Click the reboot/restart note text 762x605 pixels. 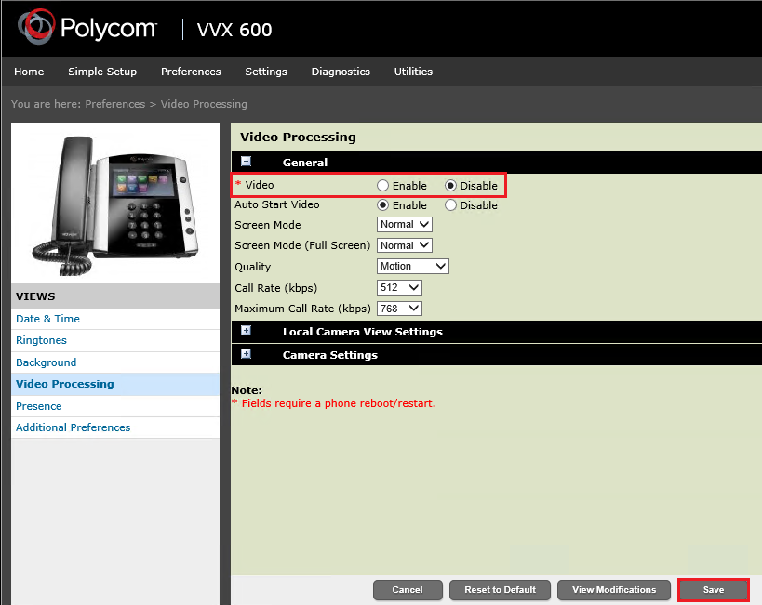coord(333,403)
